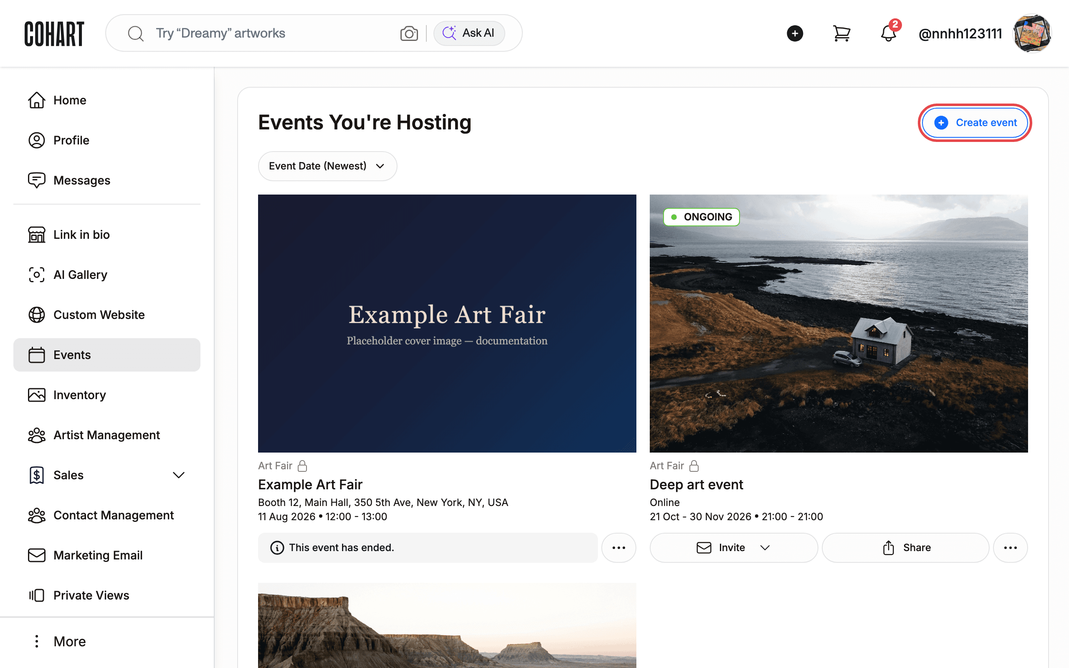The width and height of the screenshot is (1069, 668).
Task: Click the @nnhh123111 username
Action: tap(960, 33)
